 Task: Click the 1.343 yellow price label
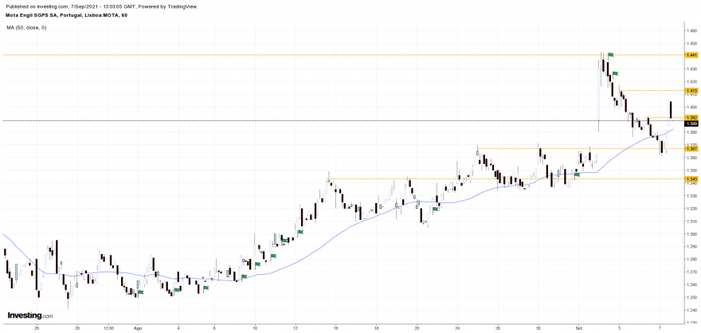691,178
